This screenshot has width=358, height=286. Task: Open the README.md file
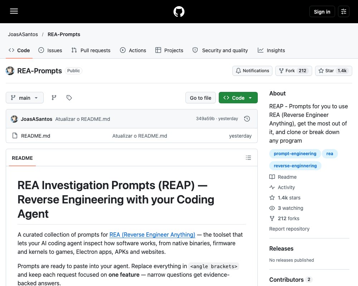35,136
